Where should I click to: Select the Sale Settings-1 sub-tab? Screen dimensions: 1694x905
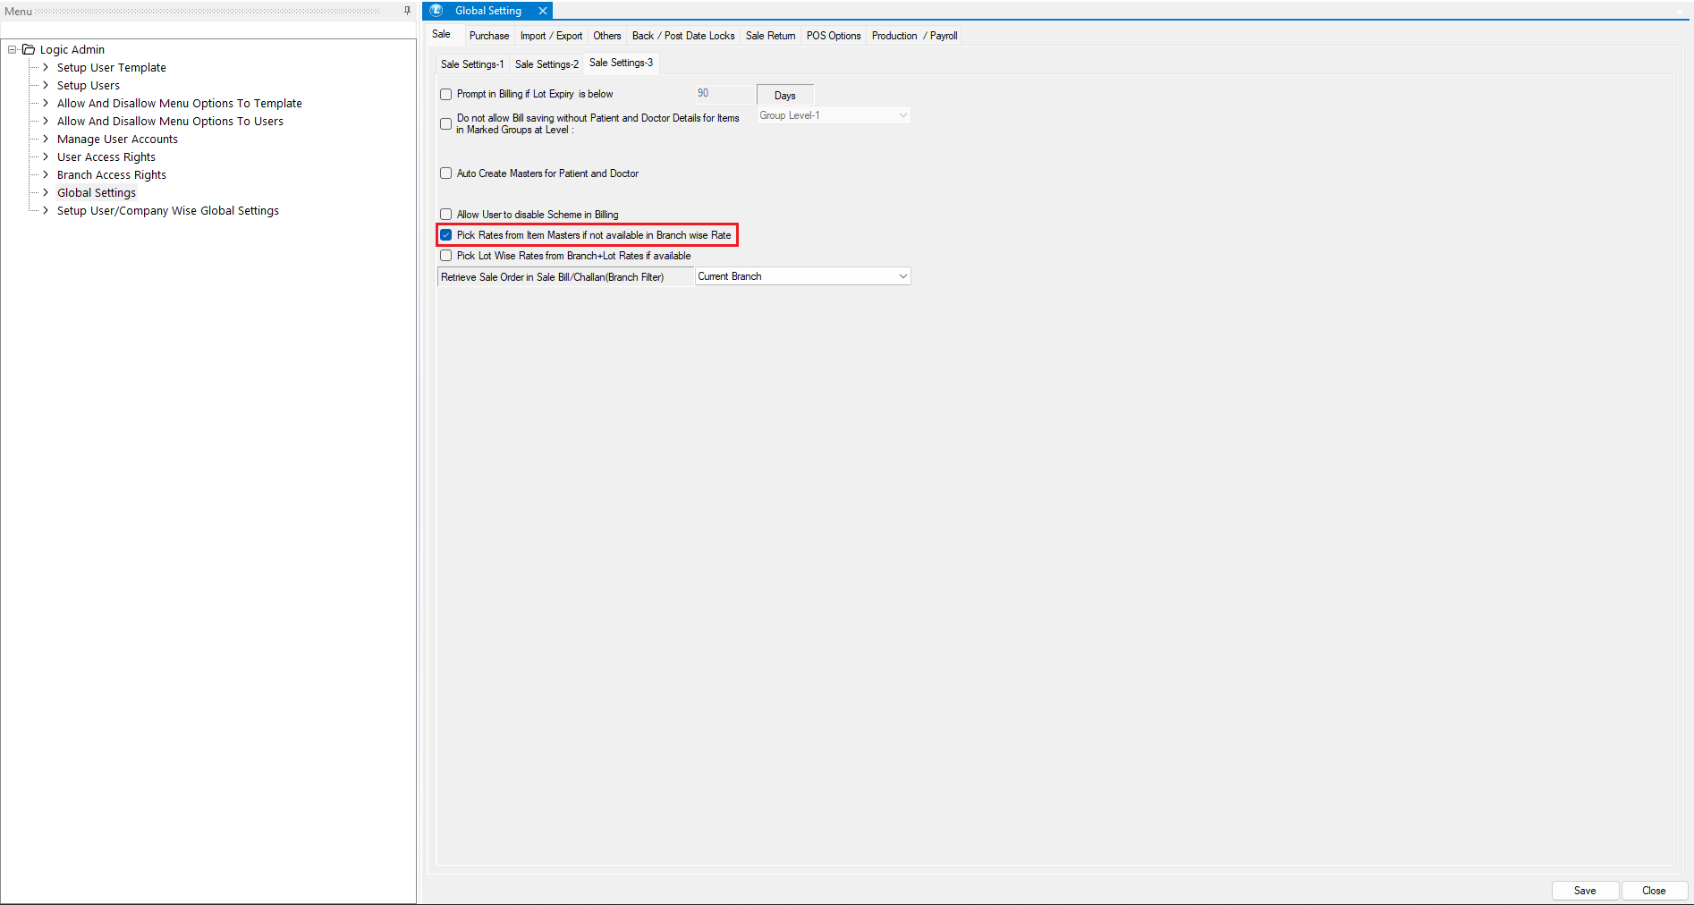(471, 64)
